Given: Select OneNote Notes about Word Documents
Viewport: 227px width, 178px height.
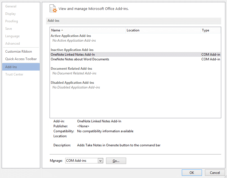Looking at the screenshot, I should (x=135, y=59).
